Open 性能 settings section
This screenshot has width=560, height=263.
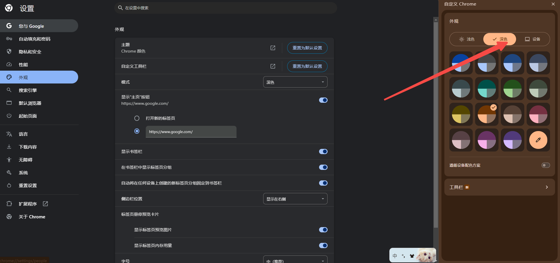(39, 65)
